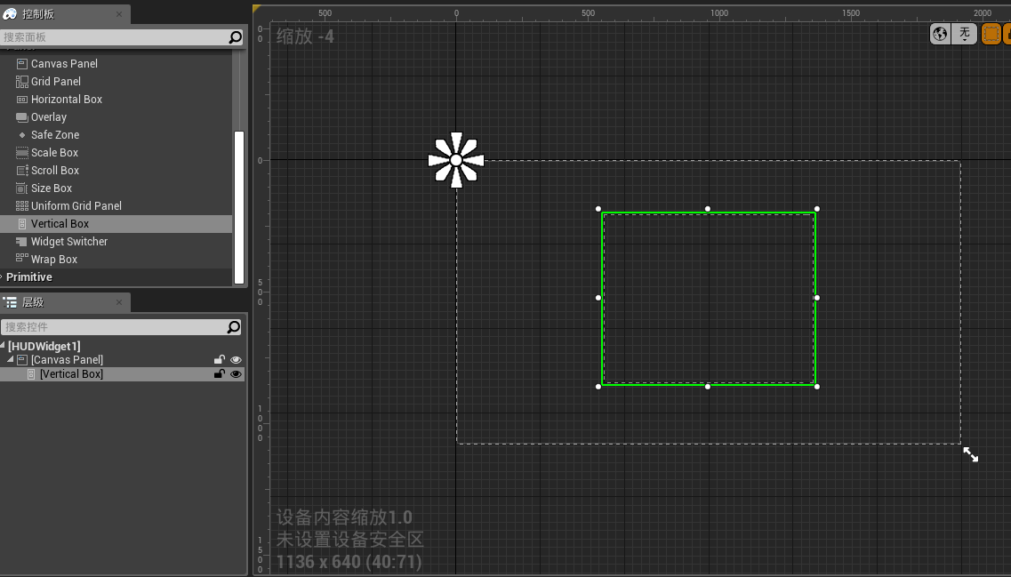Hide the Canvas Panel using its eye icon
The image size is (1011, 577).
pos(235,359)
